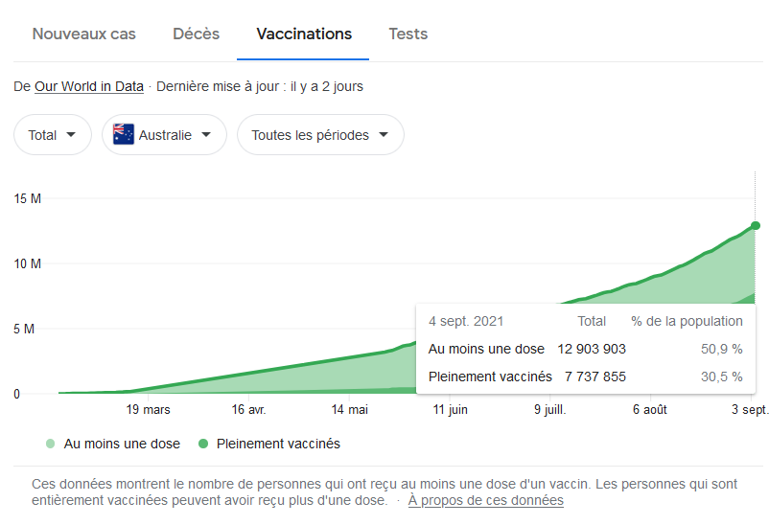Open the Australie country selector
Image resolution: width=769 pixels, height=525 pixels.
[x=164, y=135]
